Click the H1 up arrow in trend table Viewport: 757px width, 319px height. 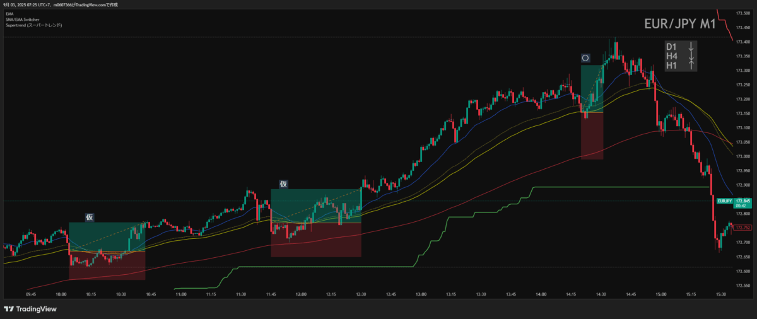[x=691, y=65]
